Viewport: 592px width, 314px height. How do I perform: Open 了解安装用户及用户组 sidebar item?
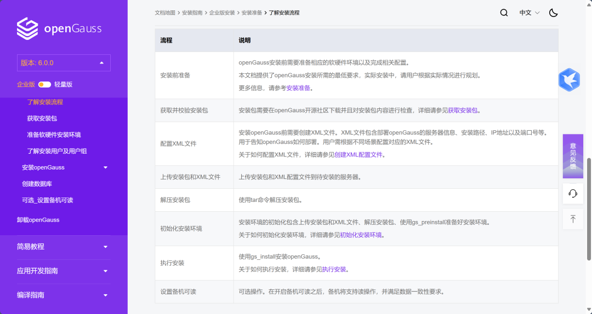pyautogui.click(x=57, y=151)
